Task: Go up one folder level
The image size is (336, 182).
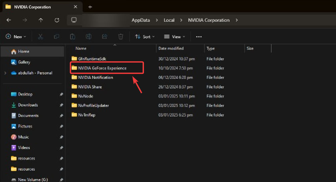Action: pyautogui.click(x=41, y=20)
